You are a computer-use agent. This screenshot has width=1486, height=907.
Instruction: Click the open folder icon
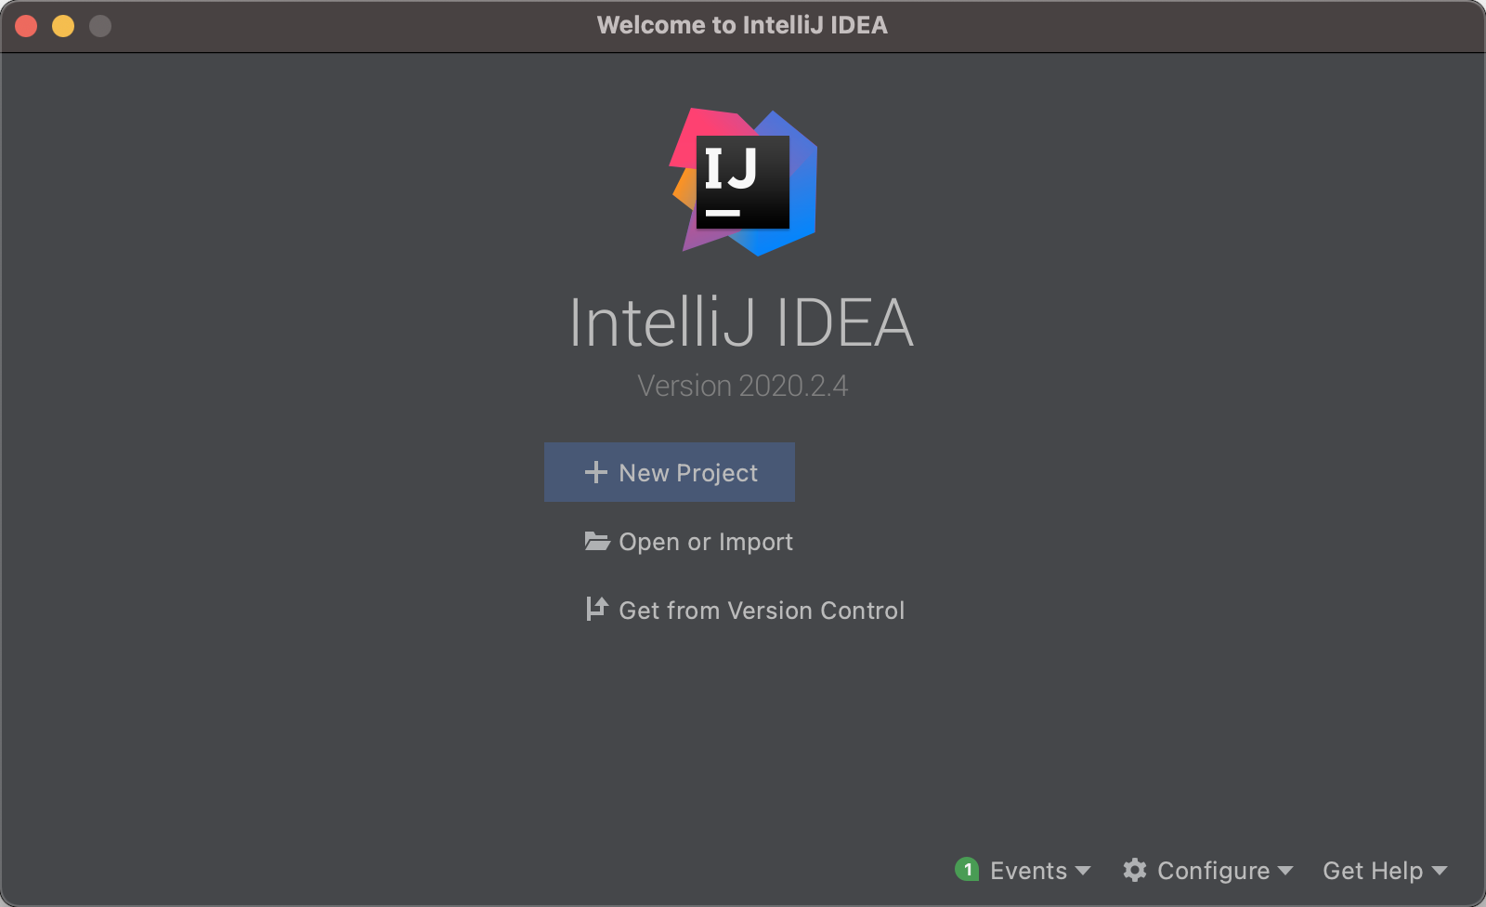coord(596,541)
